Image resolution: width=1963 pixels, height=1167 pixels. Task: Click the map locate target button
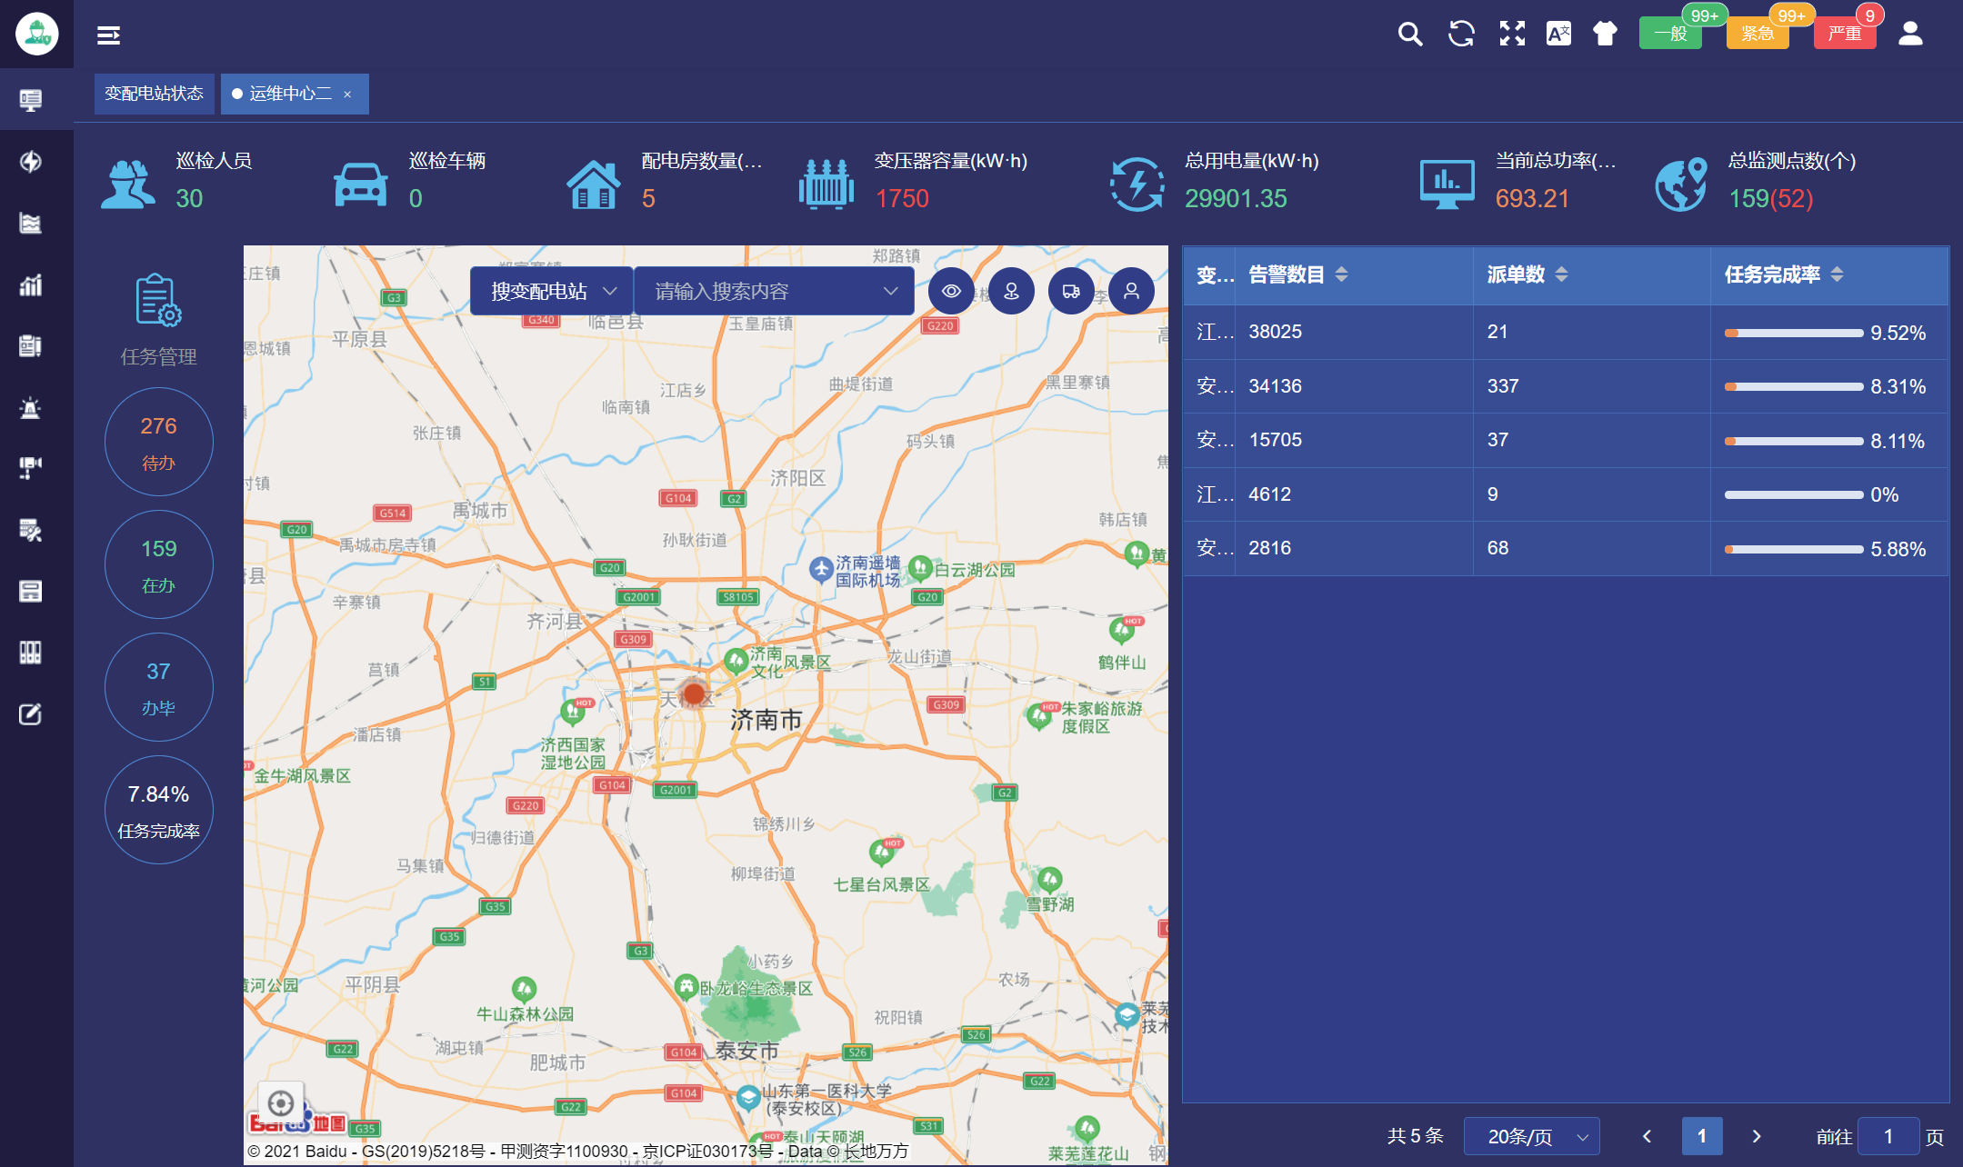tap(281, 1103)
